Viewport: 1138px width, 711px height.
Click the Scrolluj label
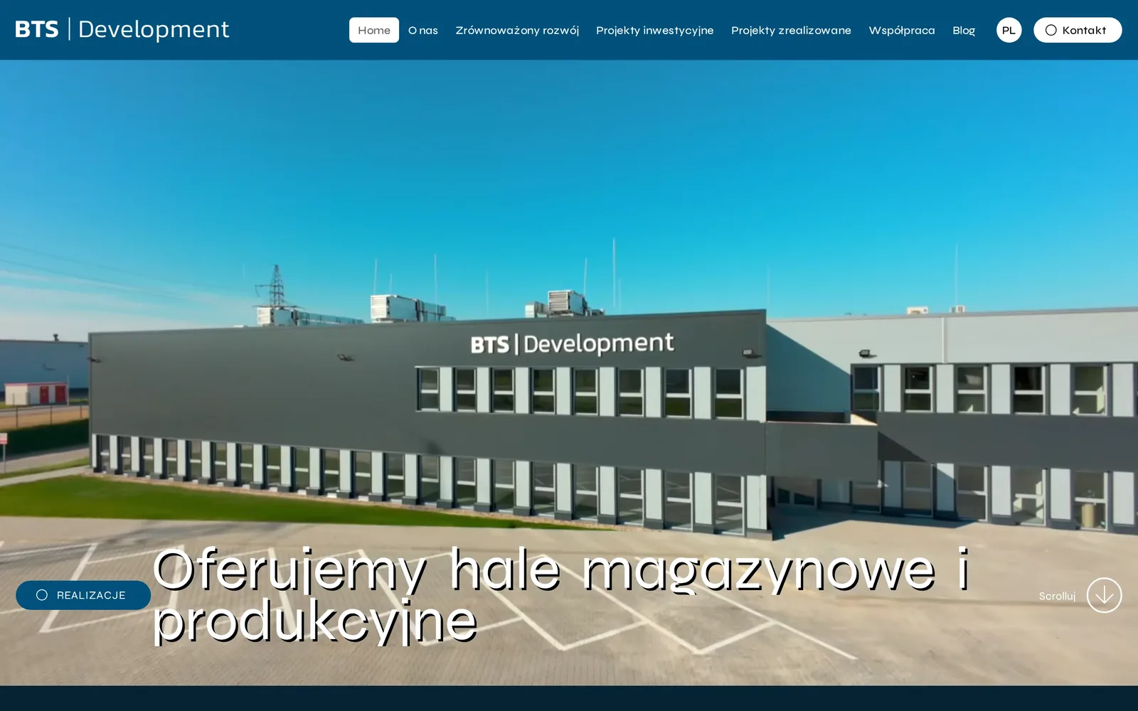[x=1057, y=596]
